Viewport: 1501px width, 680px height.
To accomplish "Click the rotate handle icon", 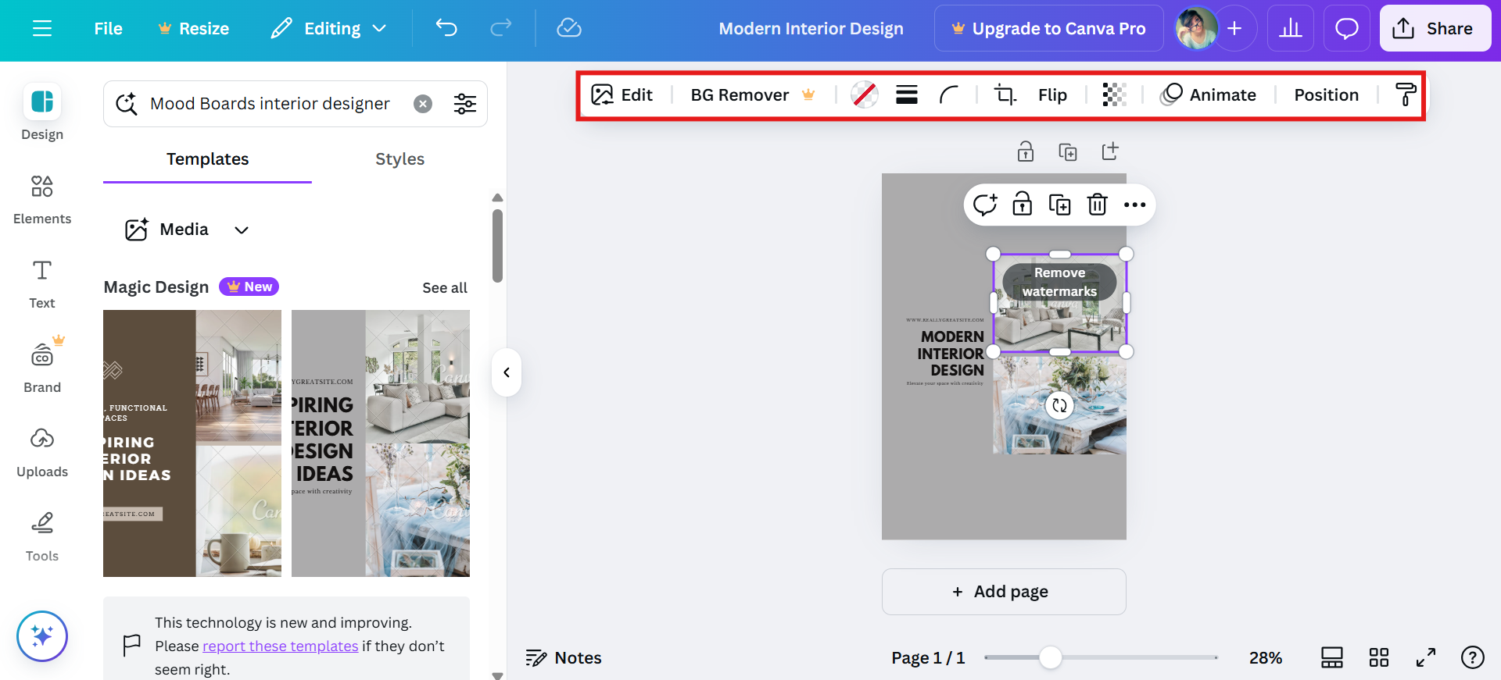I will coord(1059,405).
